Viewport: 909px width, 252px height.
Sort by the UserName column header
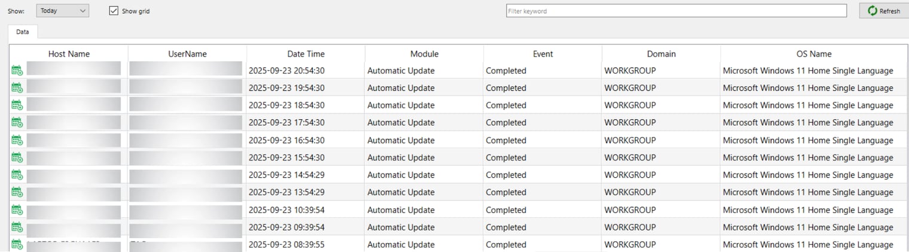(187, 54)
